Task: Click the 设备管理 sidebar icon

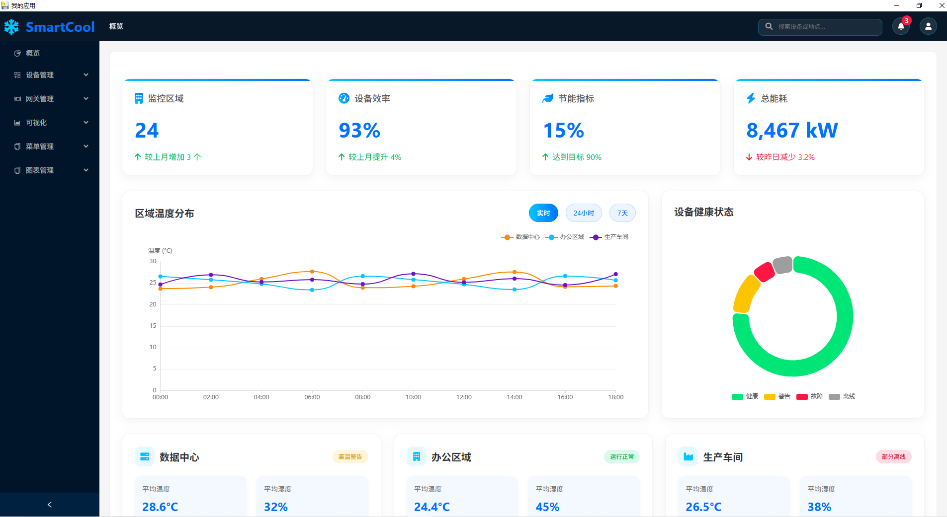Action: pyautogui.click(x=18, y=75)
